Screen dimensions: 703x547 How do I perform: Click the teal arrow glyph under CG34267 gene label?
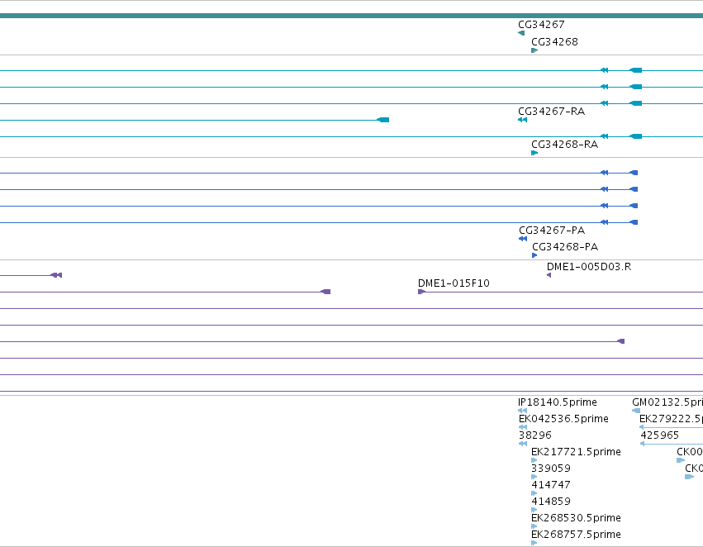coord(521,33)
